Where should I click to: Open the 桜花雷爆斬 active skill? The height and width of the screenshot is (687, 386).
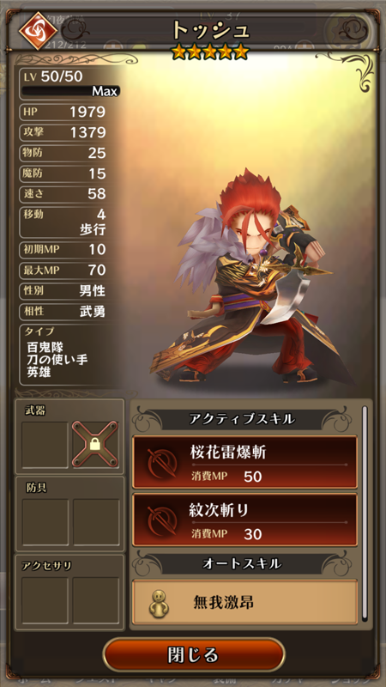pyautogui.click(x=244, y=462)
